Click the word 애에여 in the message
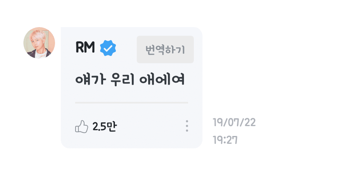Image resolution: width=347 pixels, height=175 pixels. pyautogui.click(x=162, y=79)
